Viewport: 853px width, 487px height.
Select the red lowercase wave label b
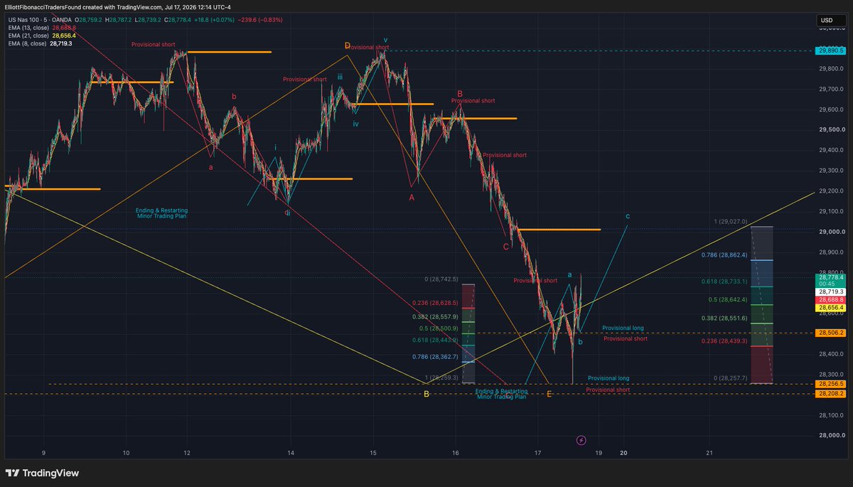(234, 96)
